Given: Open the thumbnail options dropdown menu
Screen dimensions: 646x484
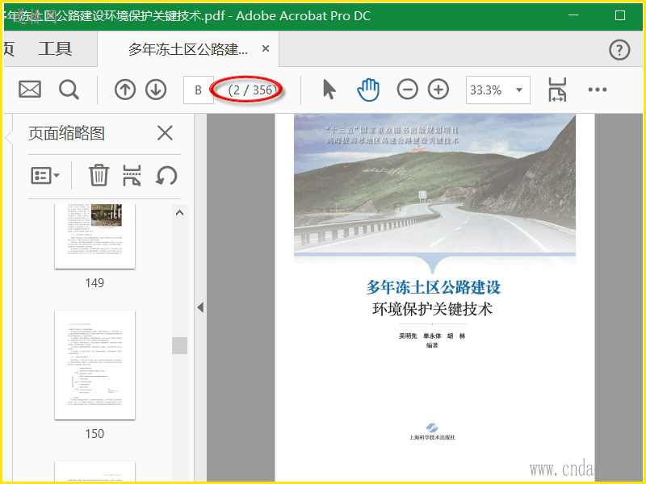Looking at the screenshot, I should [45, 176].
